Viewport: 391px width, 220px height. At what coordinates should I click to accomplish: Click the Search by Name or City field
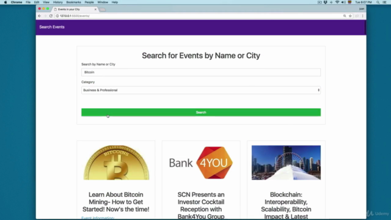tap(201, 72)
